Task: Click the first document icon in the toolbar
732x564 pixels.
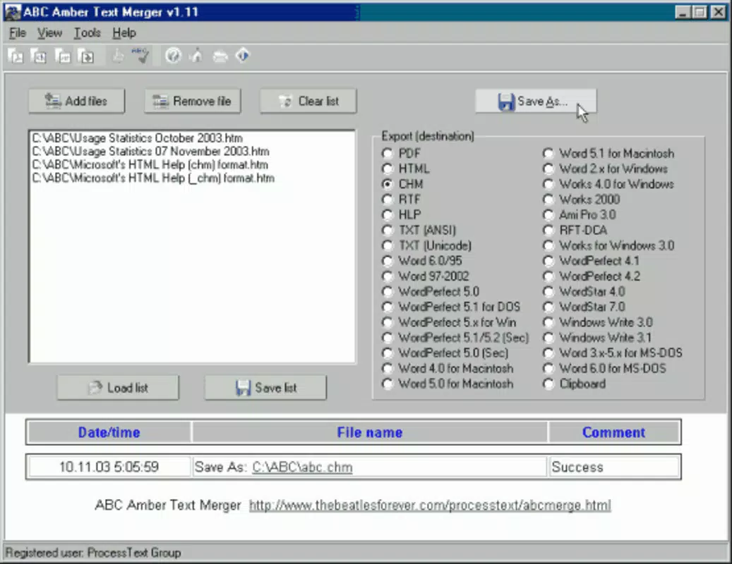Action: (x=16, y=56)
